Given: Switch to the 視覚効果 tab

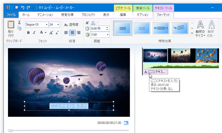Looking at the screenshot, I should click(67, 15).
